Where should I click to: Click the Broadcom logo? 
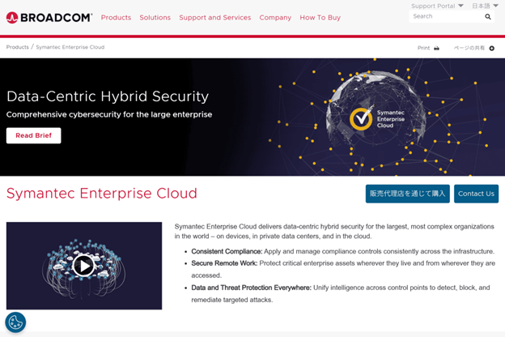[x=49, y=17]
